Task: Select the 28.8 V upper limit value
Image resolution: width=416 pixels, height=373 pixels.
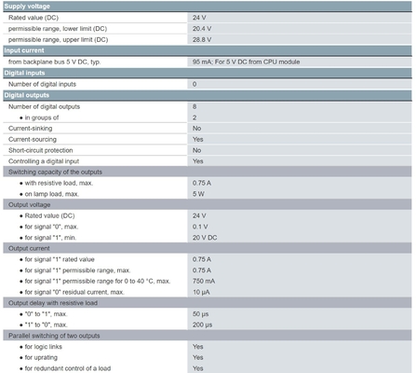Action: 202,40
